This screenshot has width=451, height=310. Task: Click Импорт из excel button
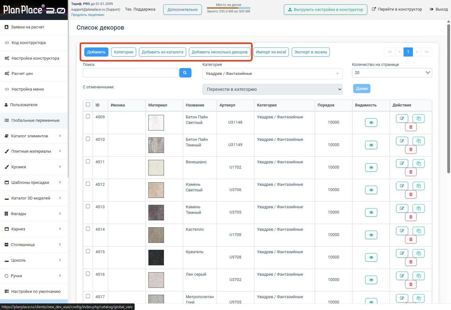click(271, 52)
